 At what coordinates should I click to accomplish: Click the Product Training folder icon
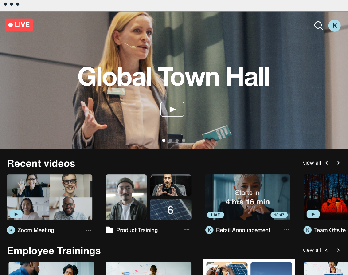pos(109,230)
